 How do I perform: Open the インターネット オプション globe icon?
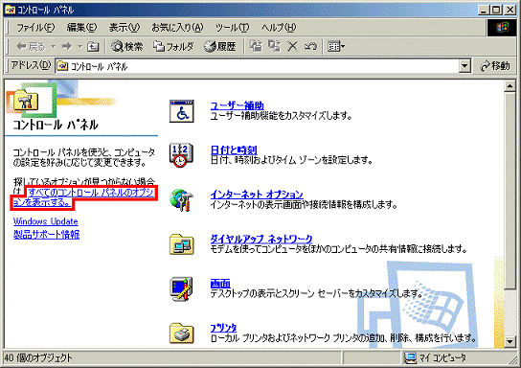[x=181, y=199]
